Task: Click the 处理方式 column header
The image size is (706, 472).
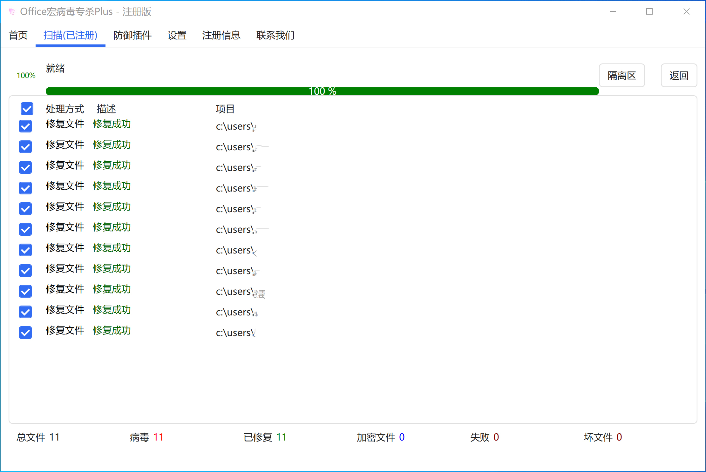Action: [65, 109]
